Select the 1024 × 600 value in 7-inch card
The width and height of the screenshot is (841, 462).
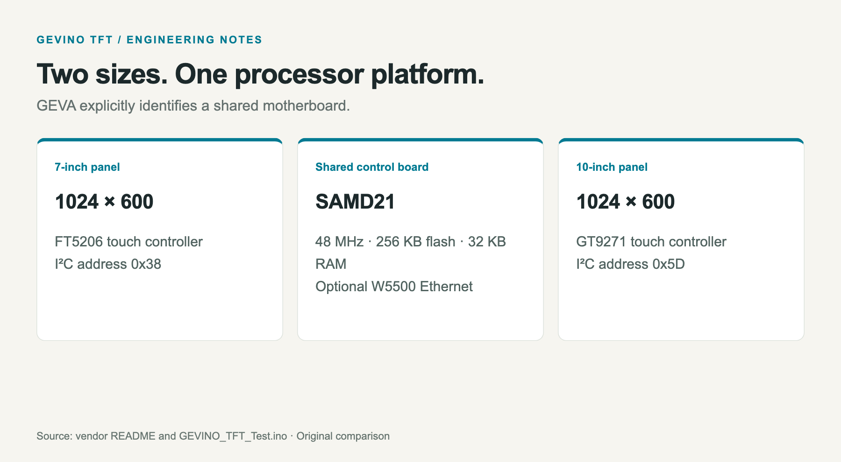104,202
